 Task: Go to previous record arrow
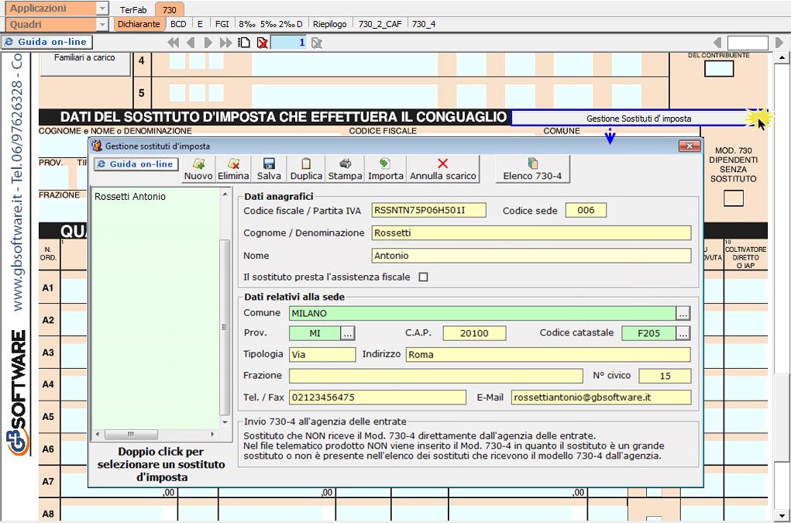[x=191, y=43]
